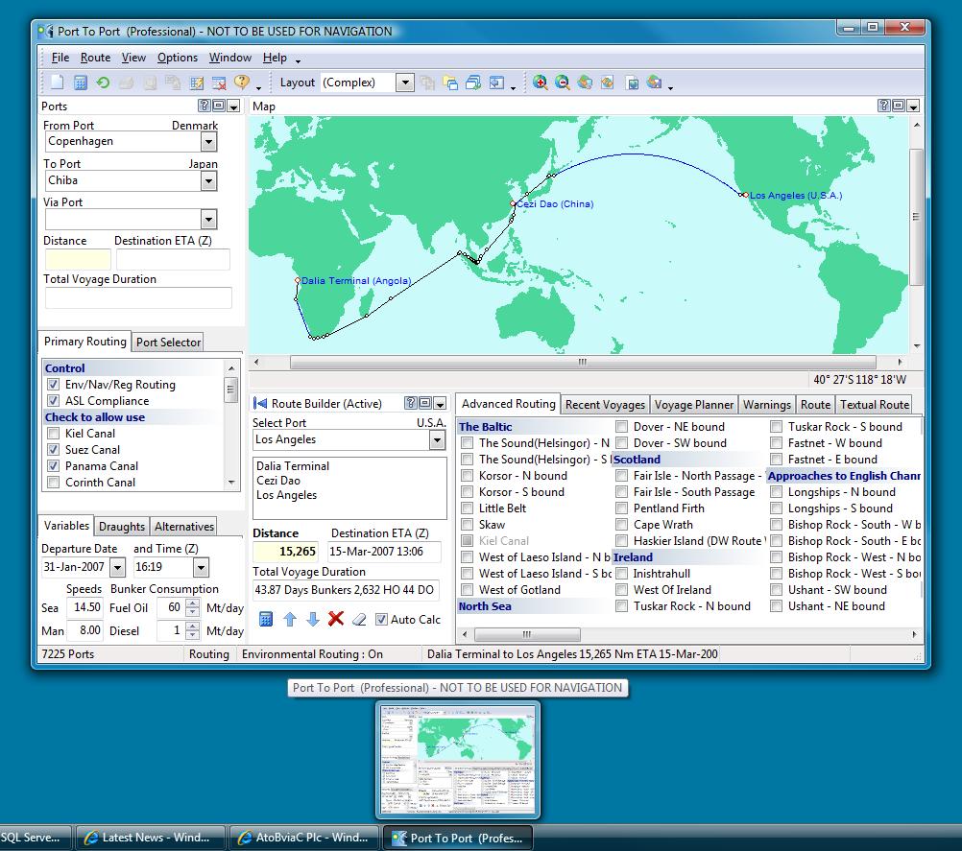Open the Route menu
The width and height of the screenshot is (962, 851).
pos(96,58)
